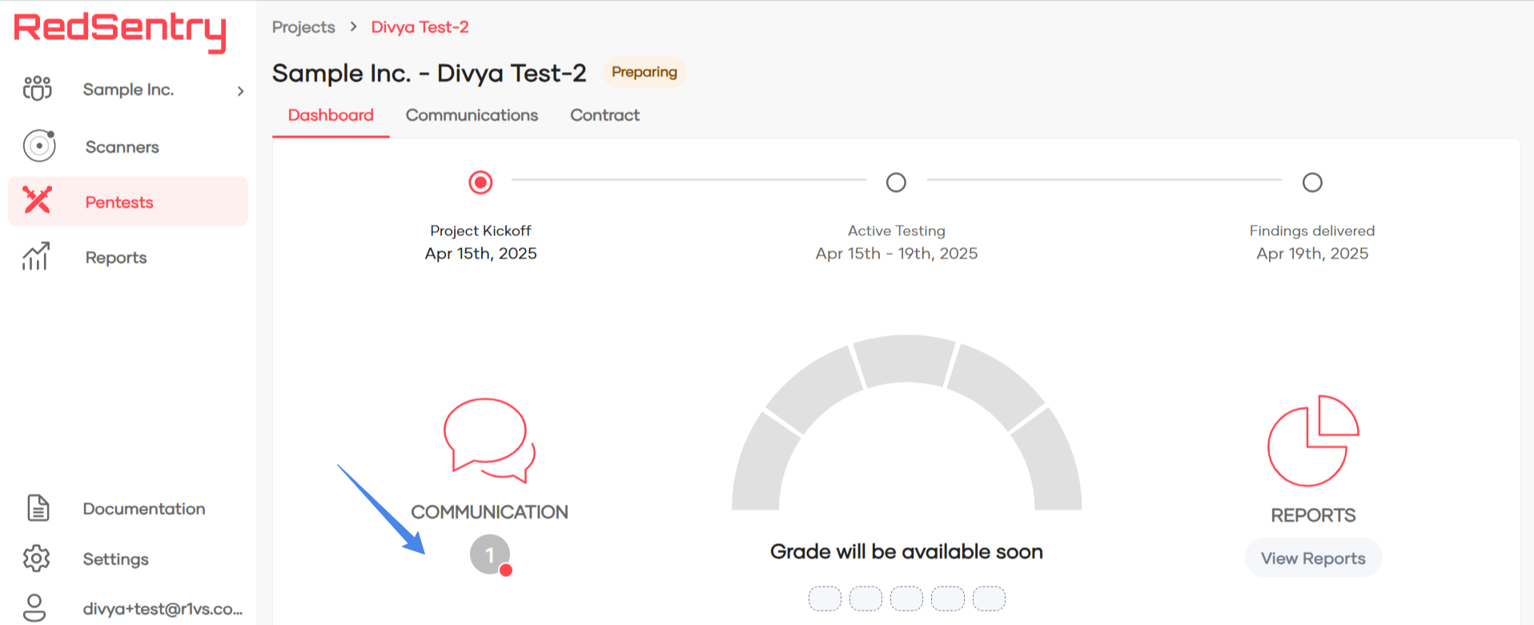
Task: Click the Communication speech bubbles icon
Action: click(488, 439)
